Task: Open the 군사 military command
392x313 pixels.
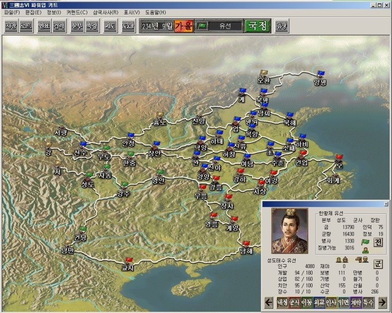Action: (x=295, y=302)
